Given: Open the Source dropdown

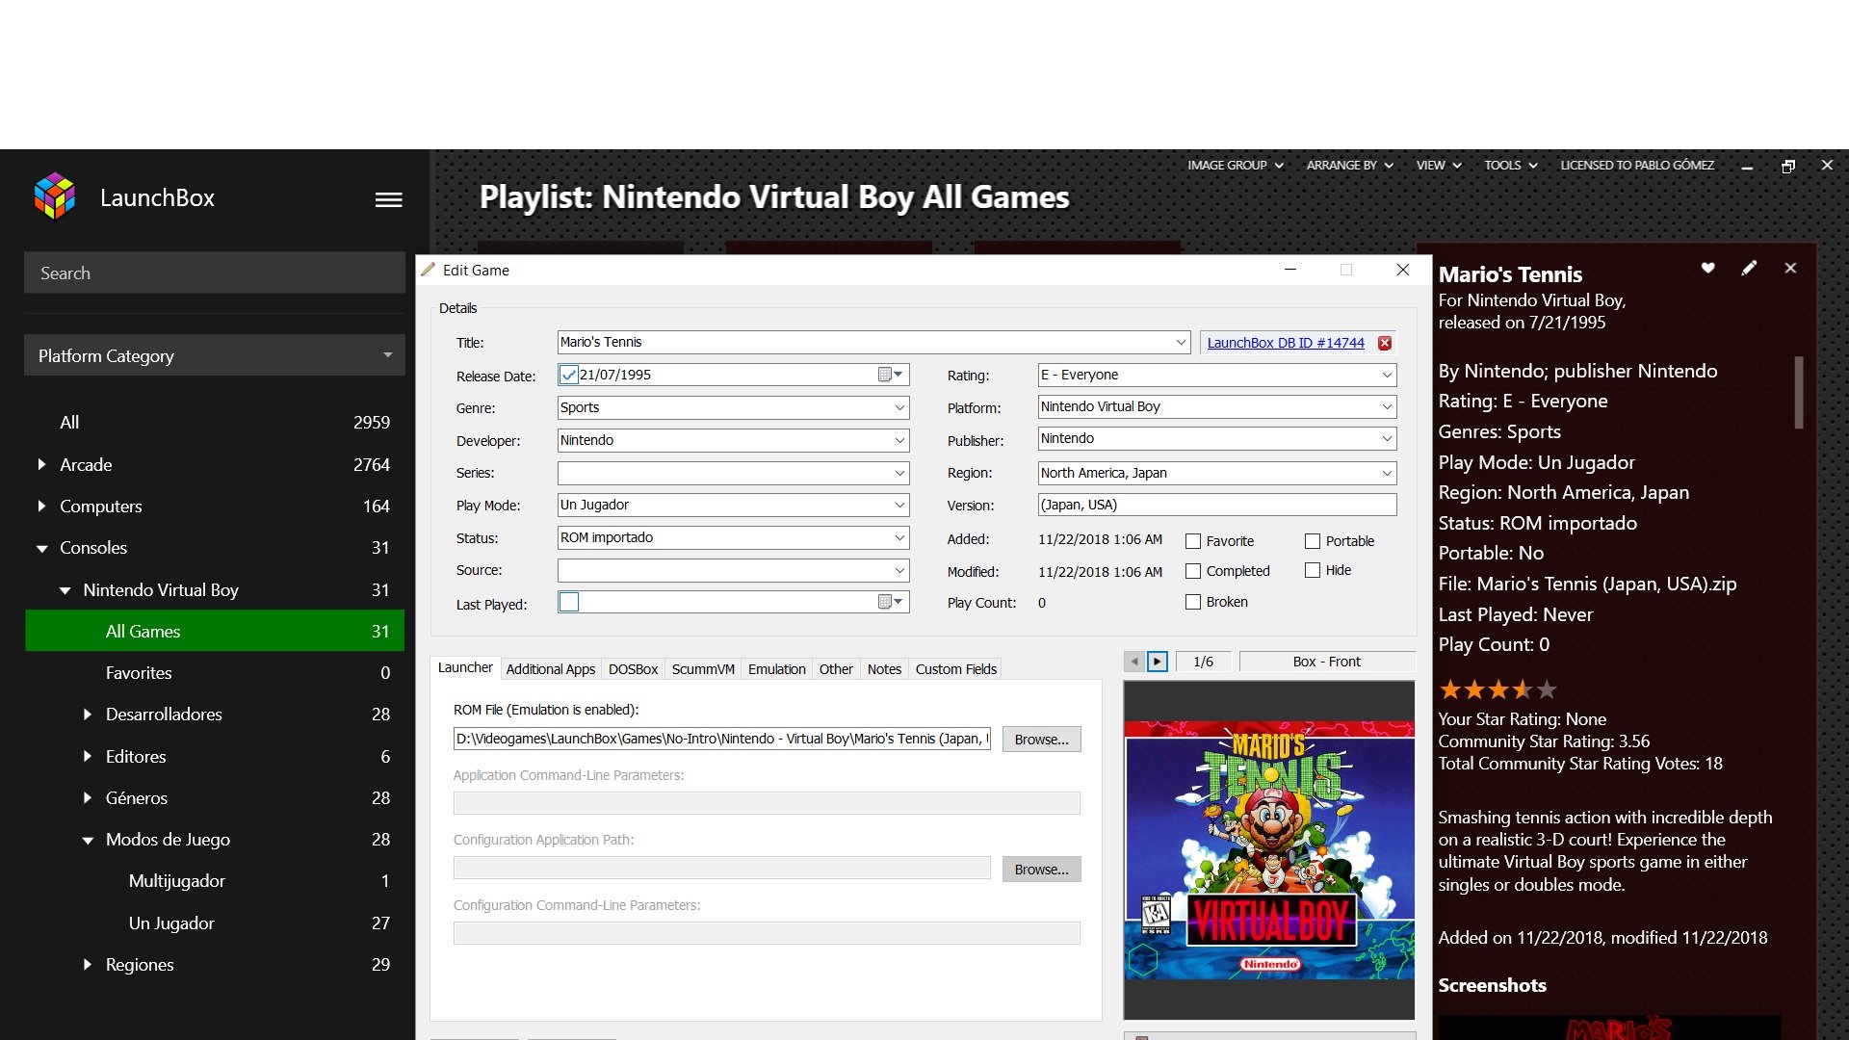Looking at the screenshot, I should click(899, 570).
